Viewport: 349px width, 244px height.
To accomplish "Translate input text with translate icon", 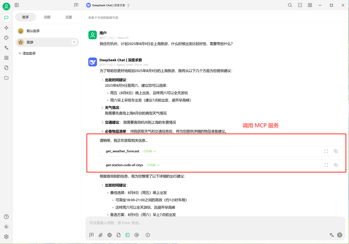I will pos(332,235).
